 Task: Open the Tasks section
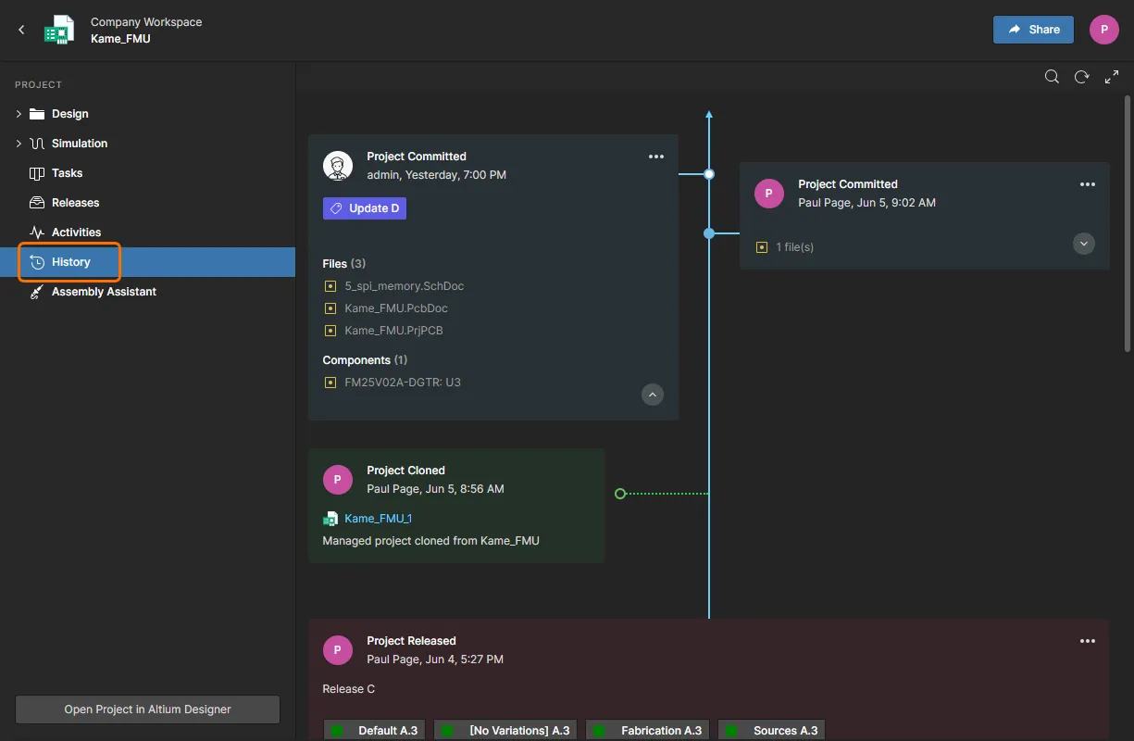point(67,173)
